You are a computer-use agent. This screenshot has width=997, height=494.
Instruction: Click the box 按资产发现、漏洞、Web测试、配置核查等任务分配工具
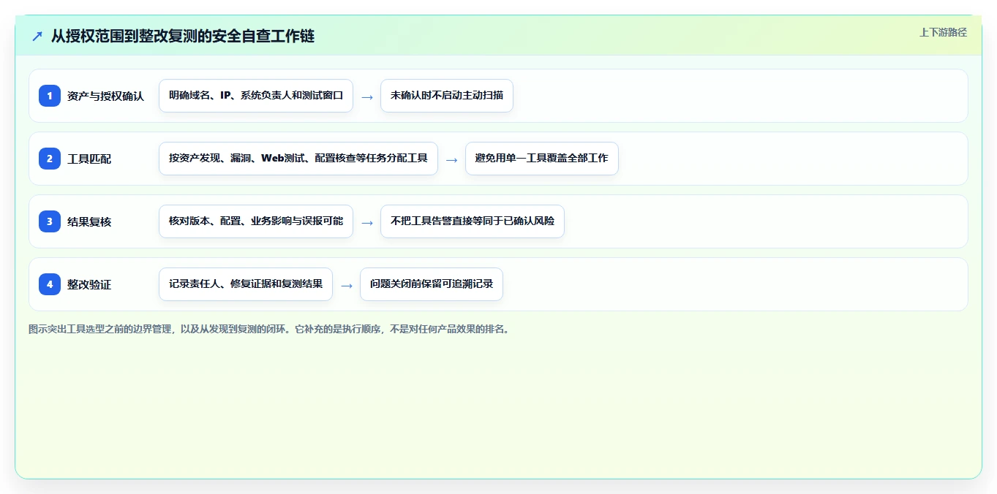click(298, 159)
